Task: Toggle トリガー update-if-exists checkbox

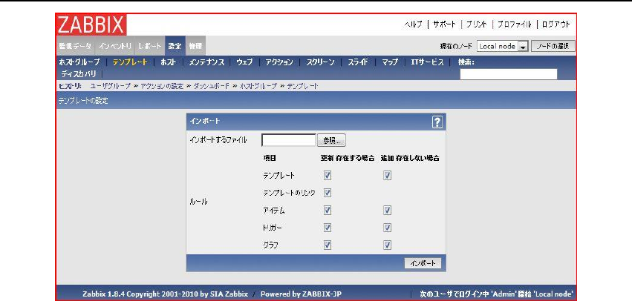Action: coord(328,228)
